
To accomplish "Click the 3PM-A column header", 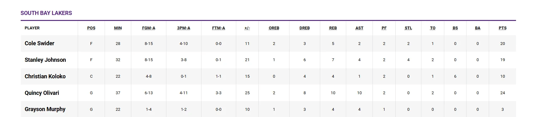I will click(x=184, y=28).
